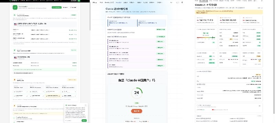Select the heading "Claude 访问环境检测" in middle page

117,9
